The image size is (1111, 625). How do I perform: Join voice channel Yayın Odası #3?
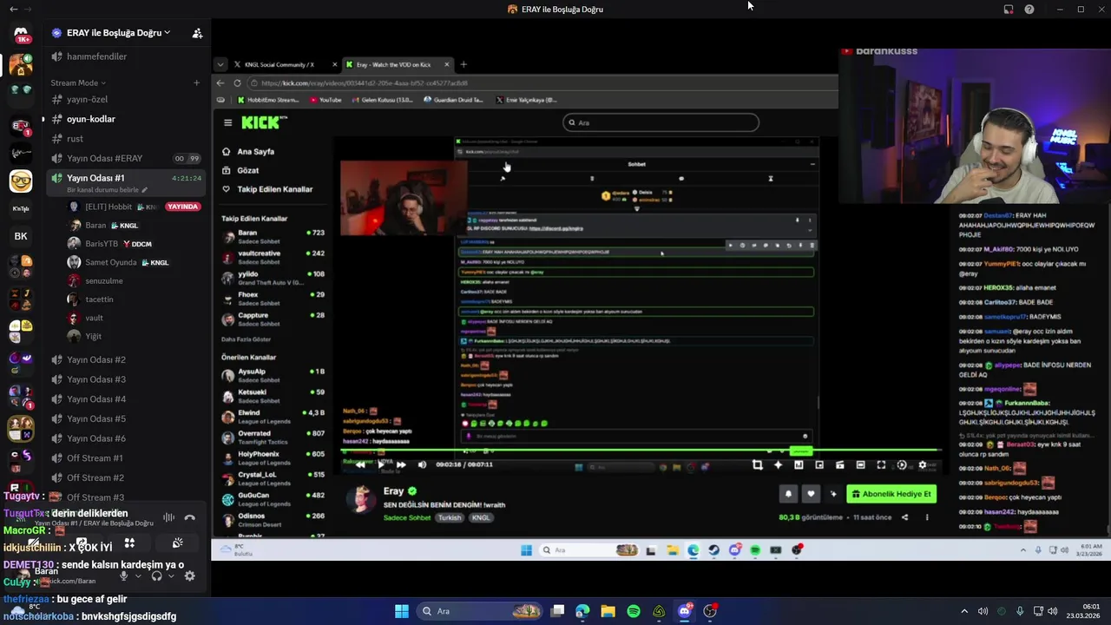point(126,379)
